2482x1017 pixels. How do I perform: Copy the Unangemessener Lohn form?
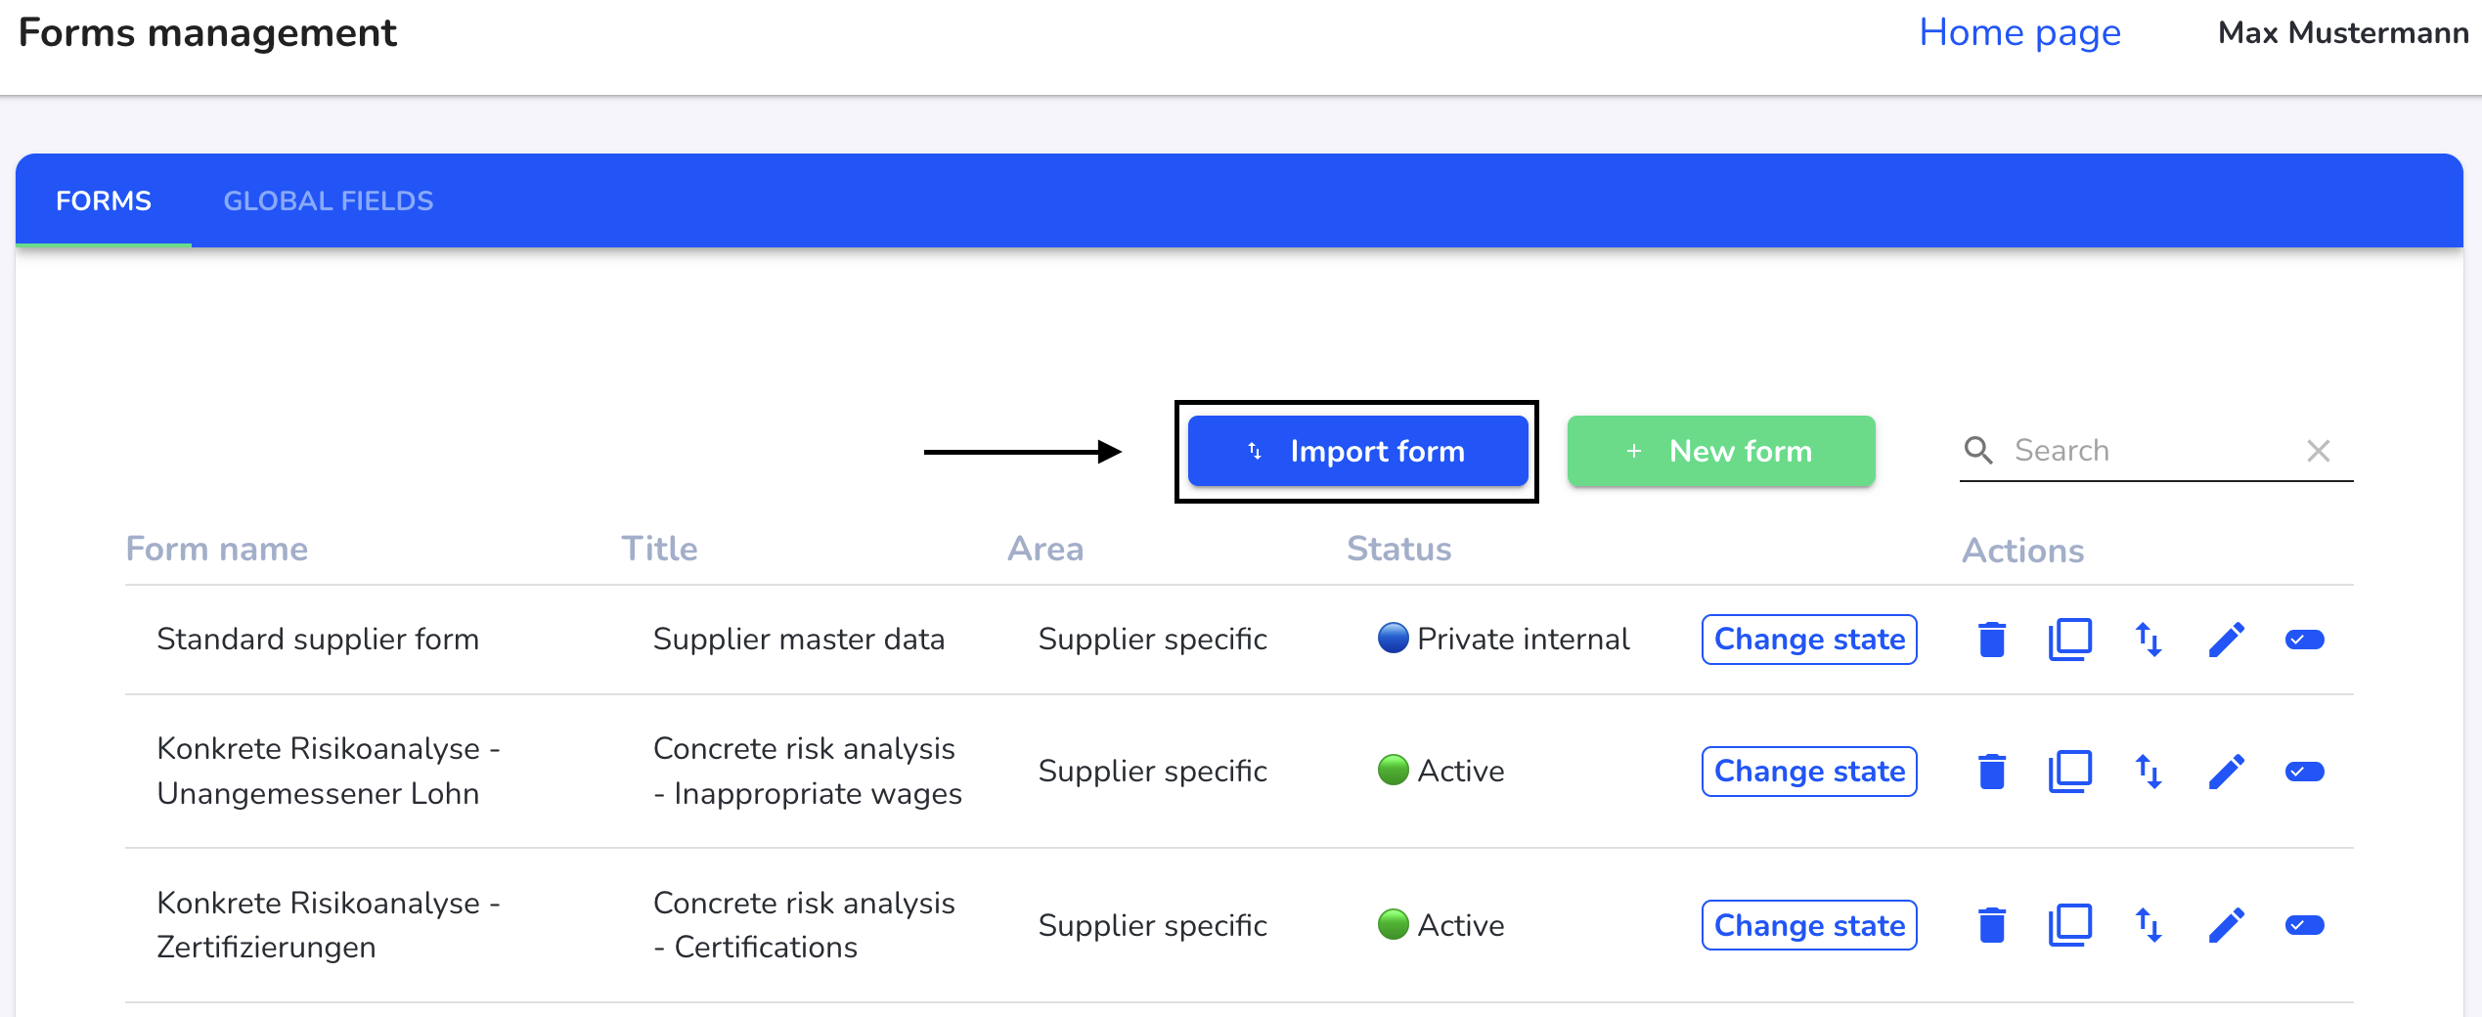(2069, 772)
